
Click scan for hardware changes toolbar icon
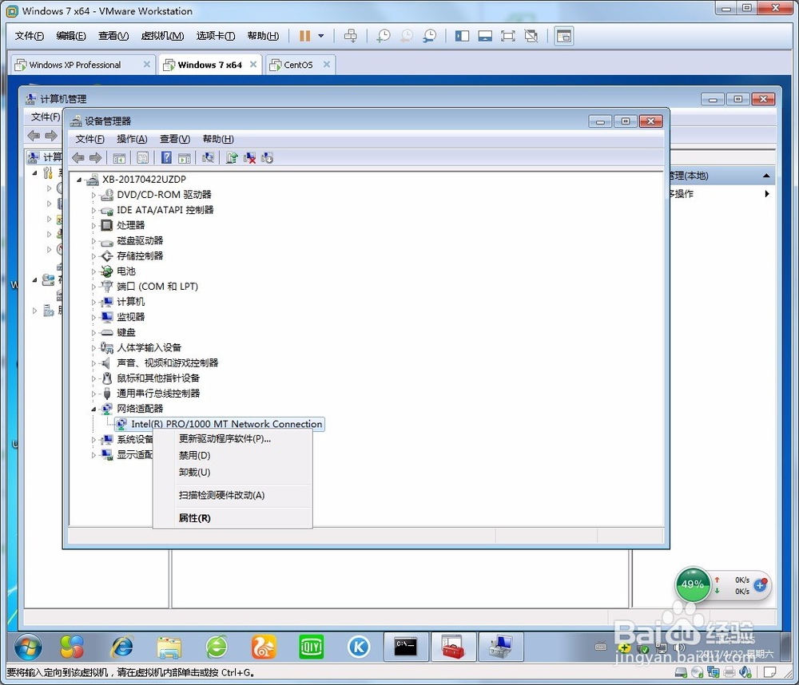click(x=208, y=158)
